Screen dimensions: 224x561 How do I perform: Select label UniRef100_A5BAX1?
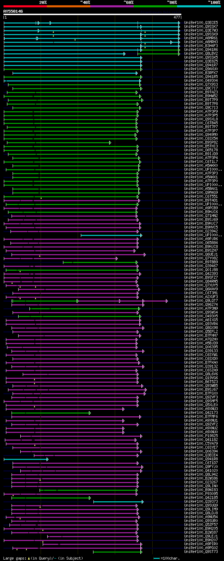click(x=201, y=189)
